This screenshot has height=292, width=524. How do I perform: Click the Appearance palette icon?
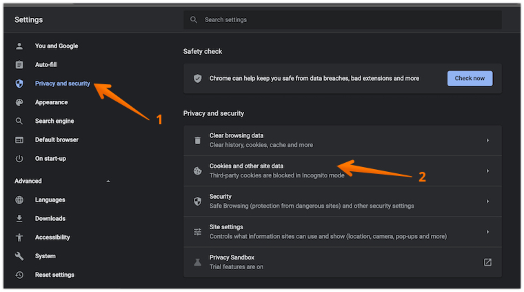[19, 102]
